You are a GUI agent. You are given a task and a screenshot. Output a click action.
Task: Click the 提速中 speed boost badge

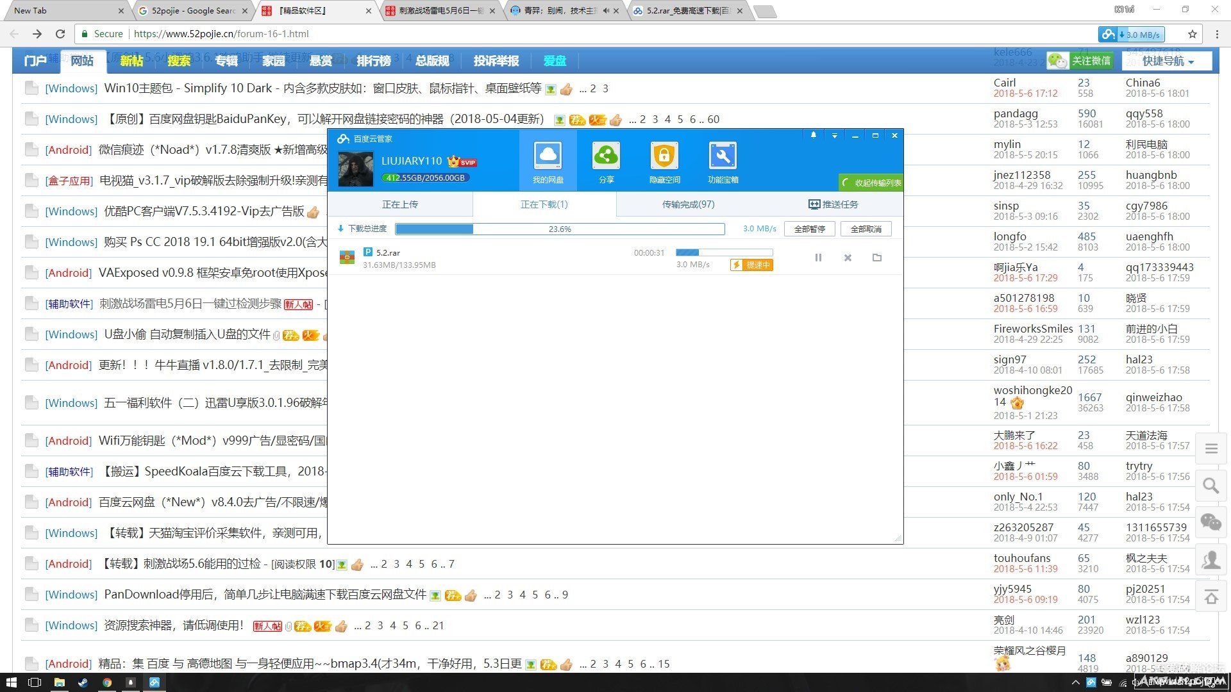click(x=751, y=265)
